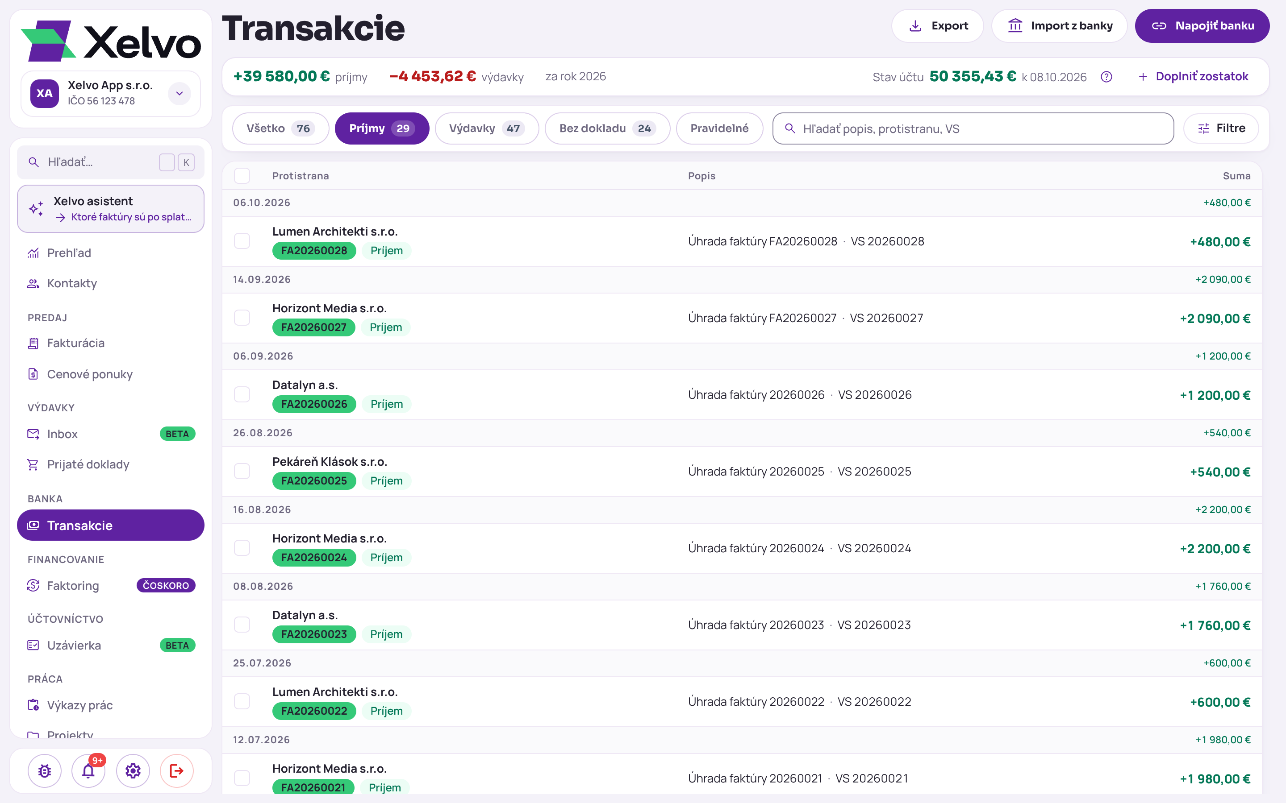1286x803 pixels.
Task: Click Import z banky button
Action: (1060, 26)
